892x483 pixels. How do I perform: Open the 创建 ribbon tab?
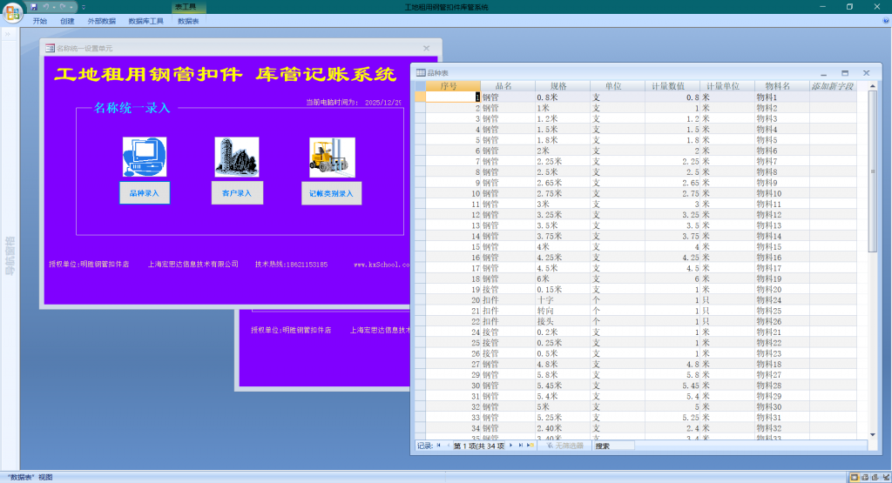point(67,21)
